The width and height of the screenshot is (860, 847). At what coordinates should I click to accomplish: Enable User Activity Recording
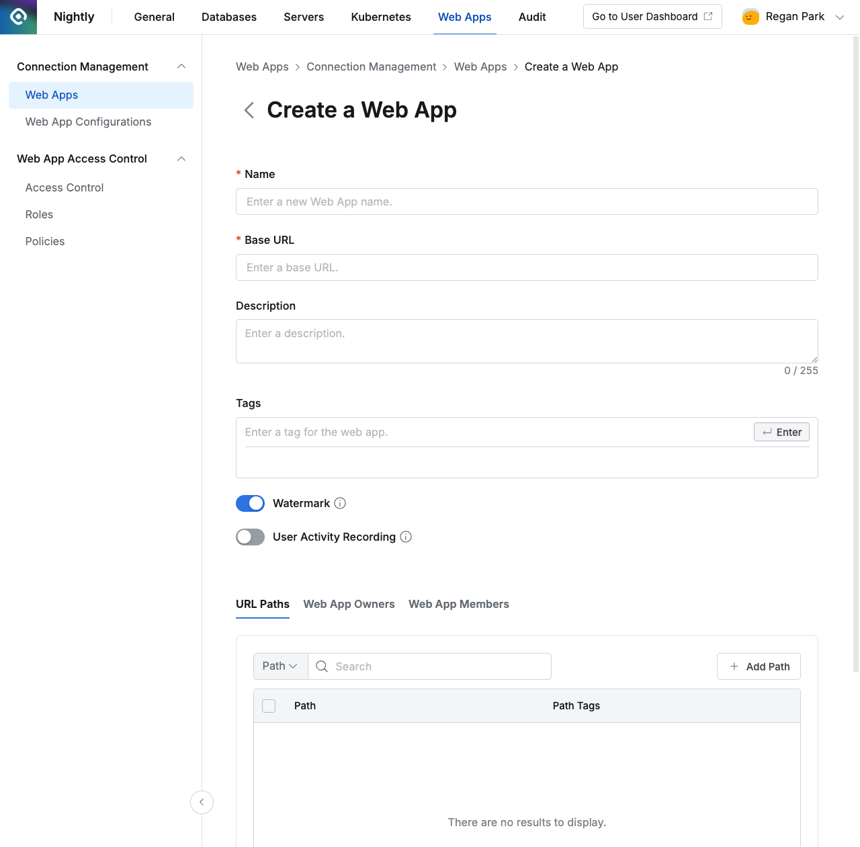click(x=250, y=537)
